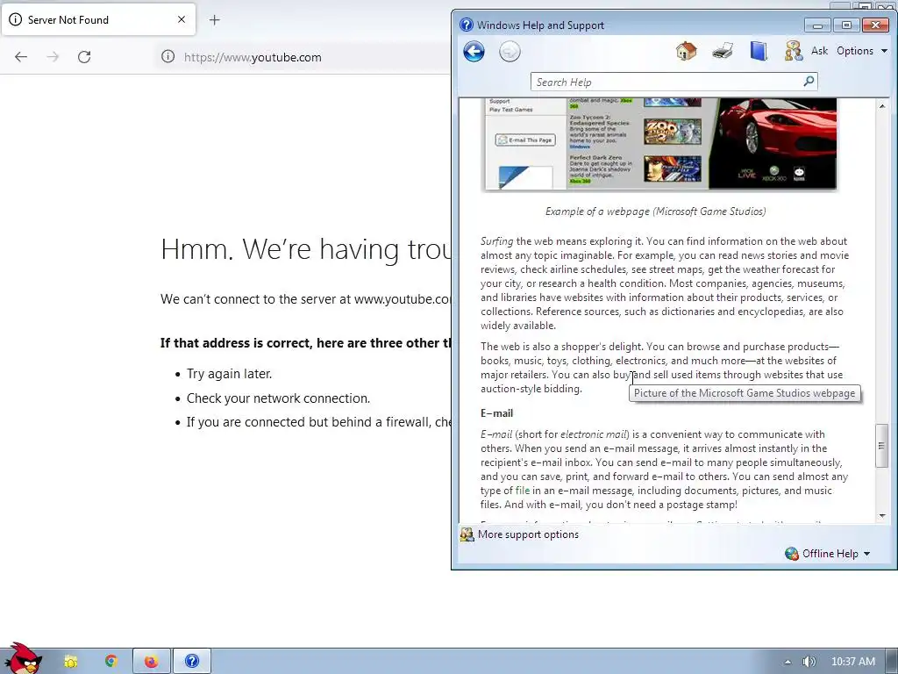
Task: Click 'Example of a webpage' caption
Action: [x=655, y=212]
